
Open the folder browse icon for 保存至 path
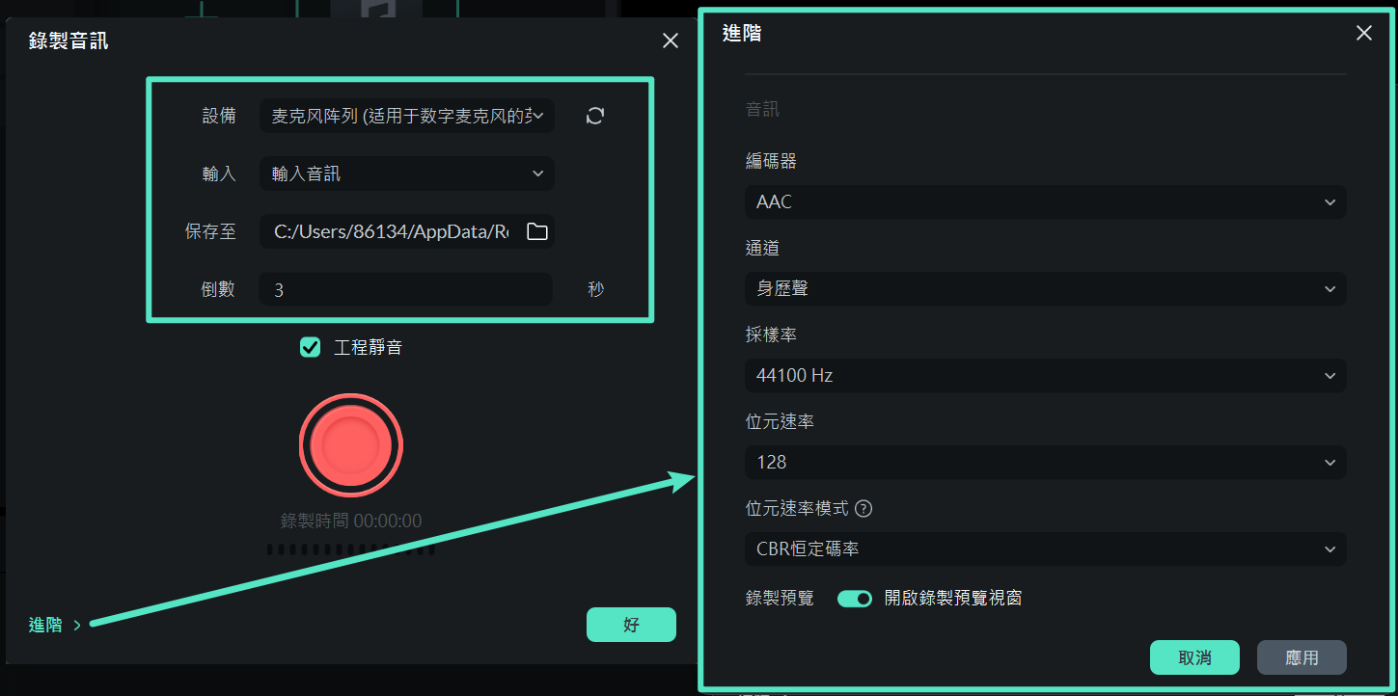click(x=536, y=231)
